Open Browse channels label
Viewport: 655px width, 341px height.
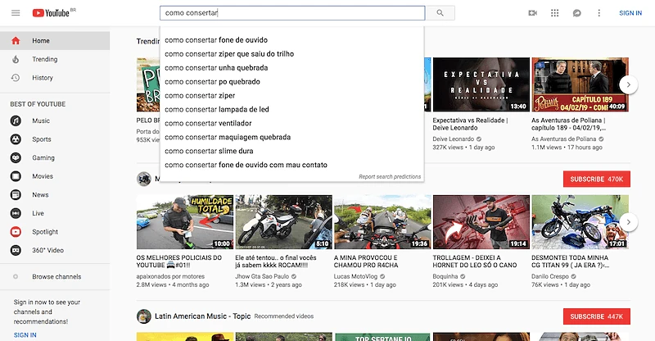tap(56, 276)
